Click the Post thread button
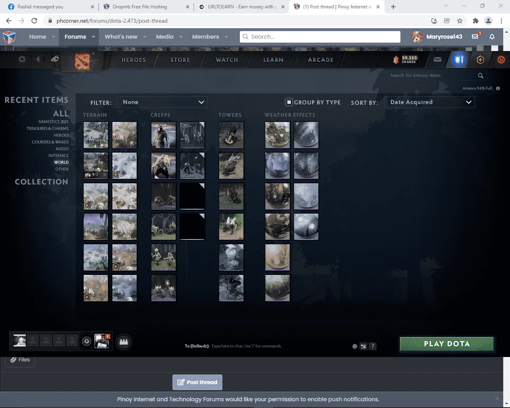 [197, 382]
